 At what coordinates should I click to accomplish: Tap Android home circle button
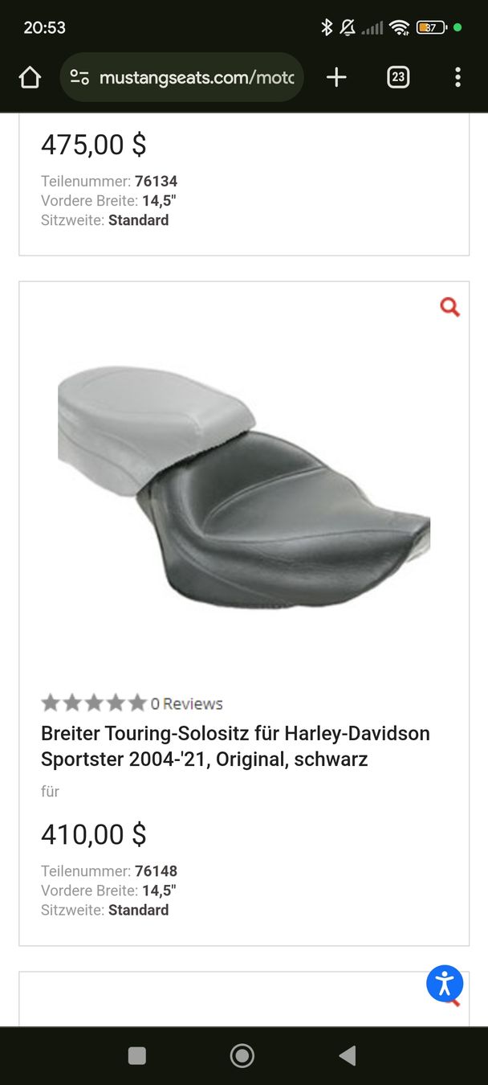[x=242, y=1055]
